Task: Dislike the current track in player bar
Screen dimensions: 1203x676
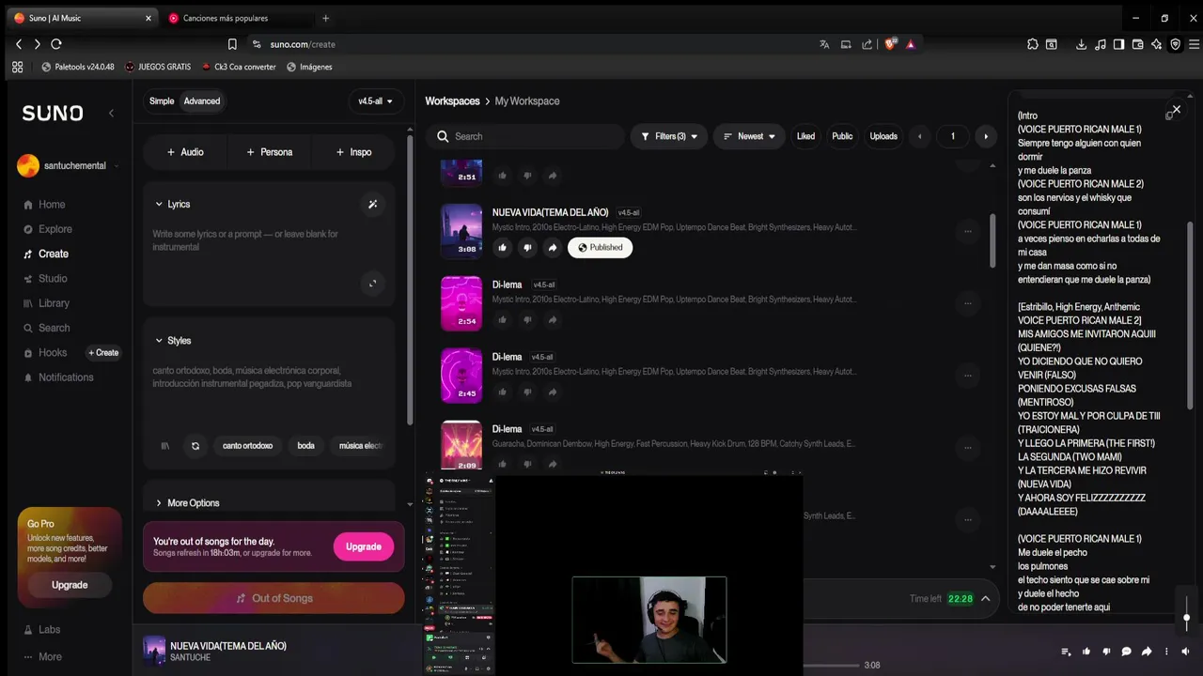Action: [1106, 652]
